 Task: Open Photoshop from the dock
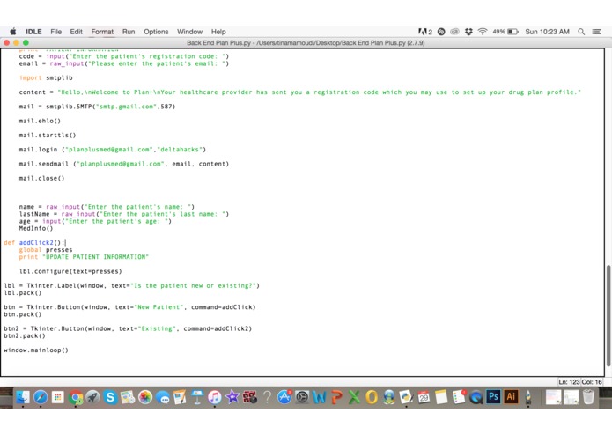[x=493, y=397]
